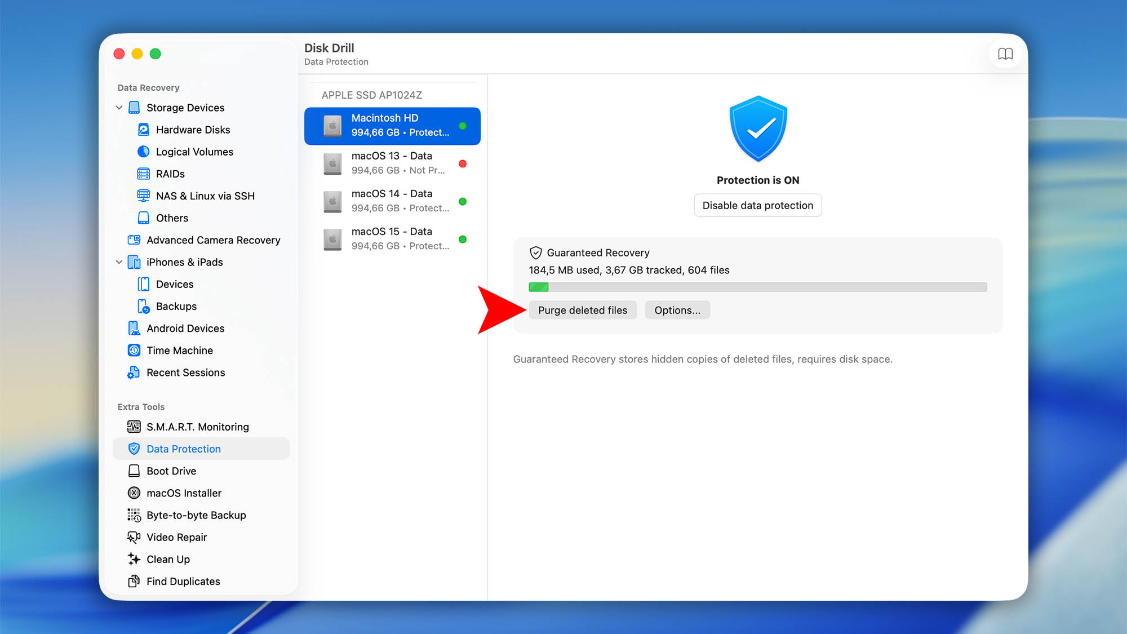This screenshot has width=1127, height=634.
Task: Click the Clean Up sparkle icon
Action: (x=134, y=559)
